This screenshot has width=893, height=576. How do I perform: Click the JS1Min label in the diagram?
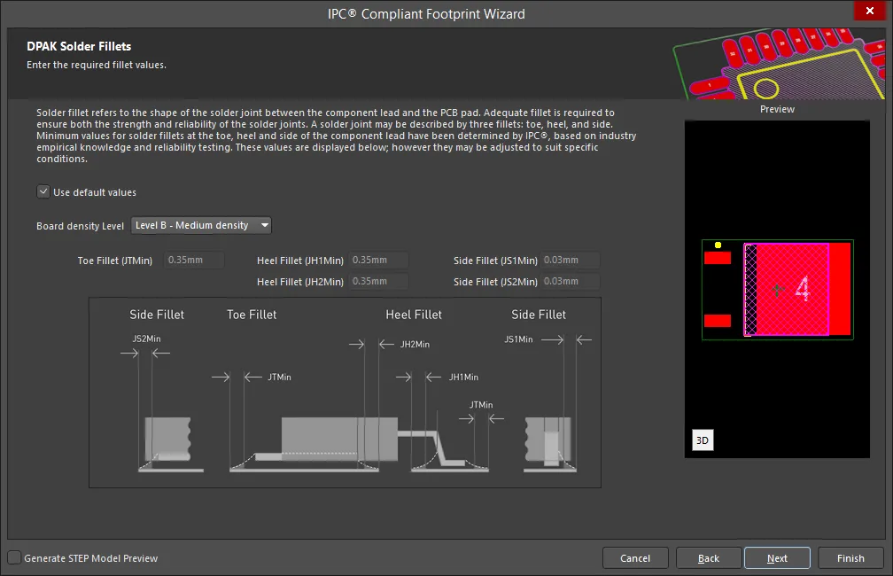518,339
